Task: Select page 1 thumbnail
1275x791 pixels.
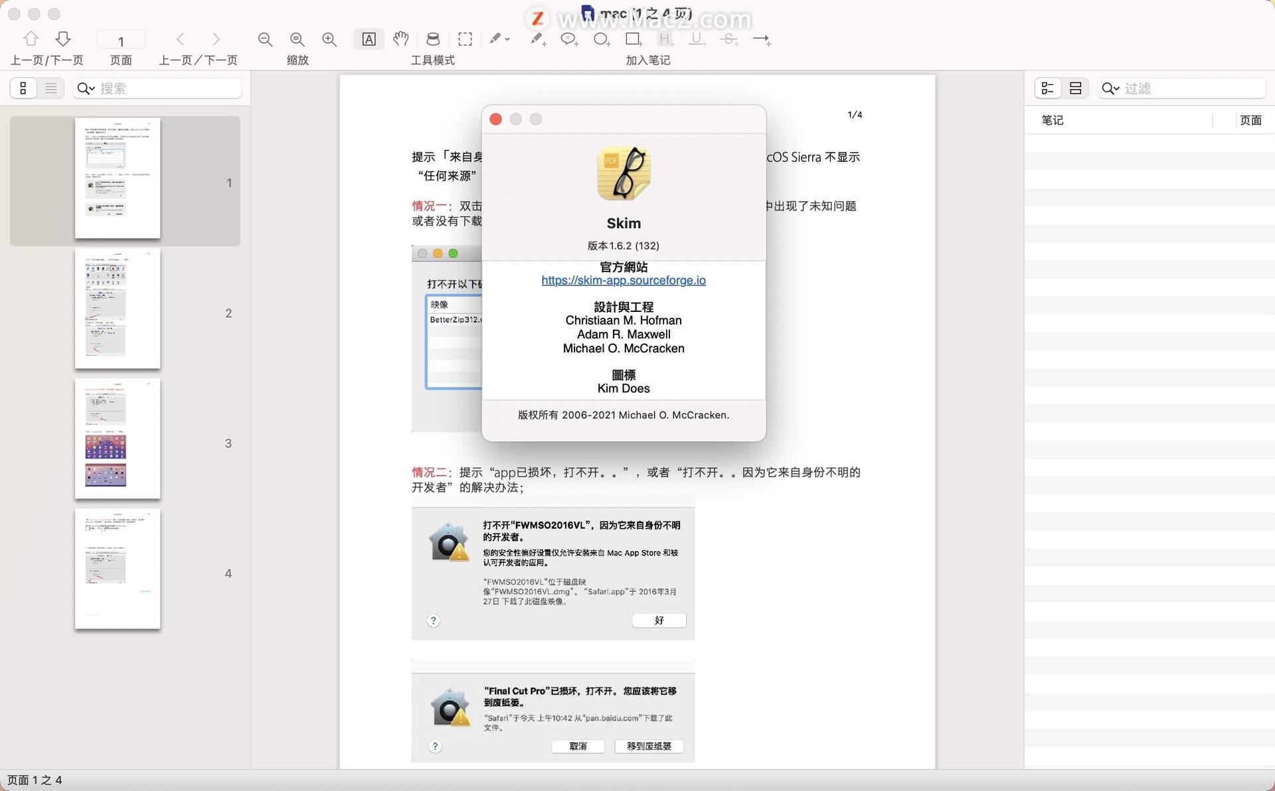Action: (x=118, y=178)
